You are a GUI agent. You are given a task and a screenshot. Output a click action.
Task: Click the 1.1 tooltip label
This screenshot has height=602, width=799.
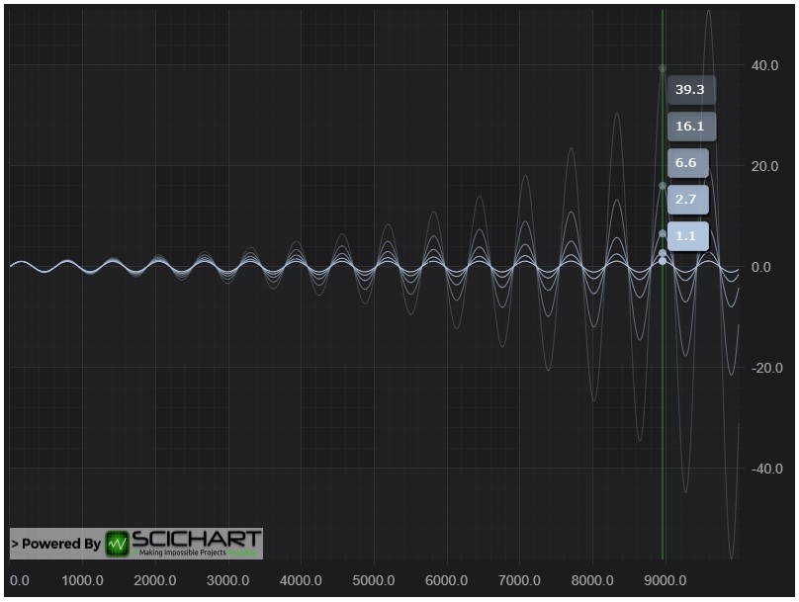pos(687,236)
